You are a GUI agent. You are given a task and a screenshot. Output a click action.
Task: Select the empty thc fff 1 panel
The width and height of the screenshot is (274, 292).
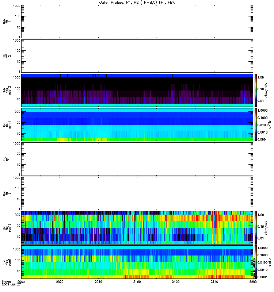(x=137, y=159)
